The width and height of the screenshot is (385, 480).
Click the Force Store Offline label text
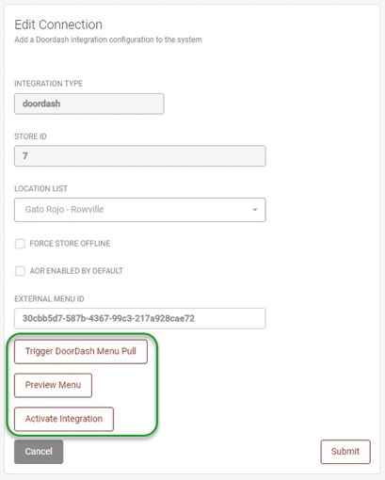[x=70, y=244]
